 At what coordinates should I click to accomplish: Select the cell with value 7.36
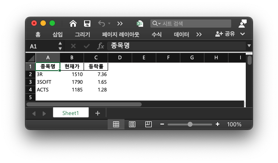(x=96, y=74)
